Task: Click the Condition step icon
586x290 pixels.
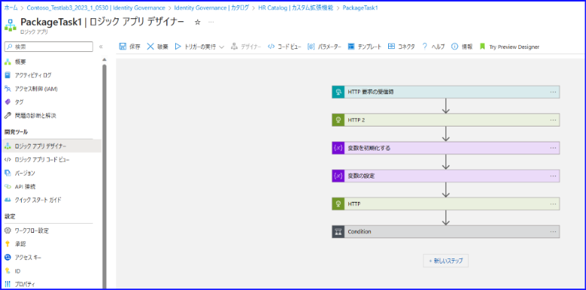Action: pyautogui.click(x=338, y=231)
